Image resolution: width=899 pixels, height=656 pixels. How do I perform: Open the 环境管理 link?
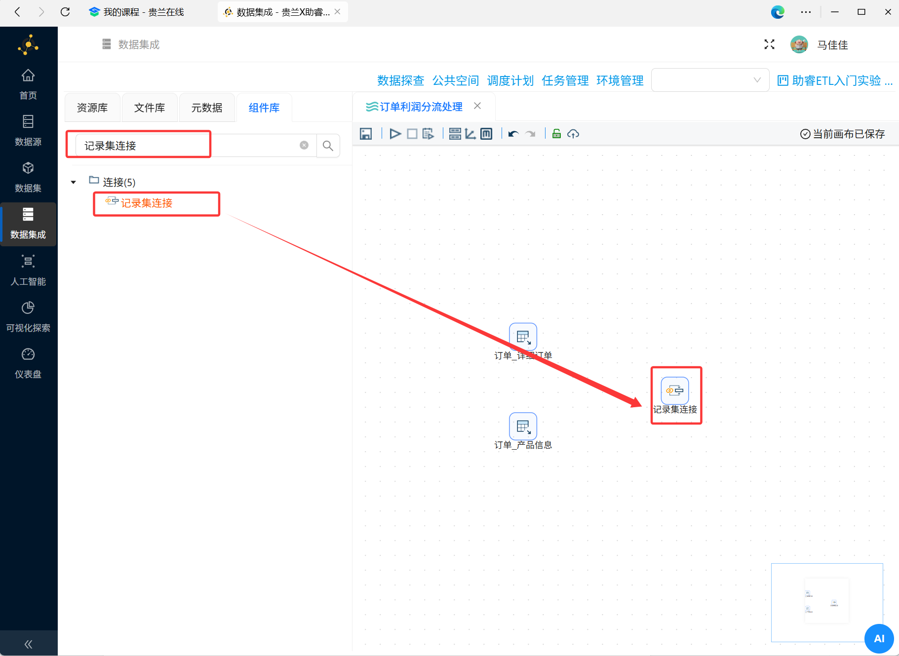point(620,80)
